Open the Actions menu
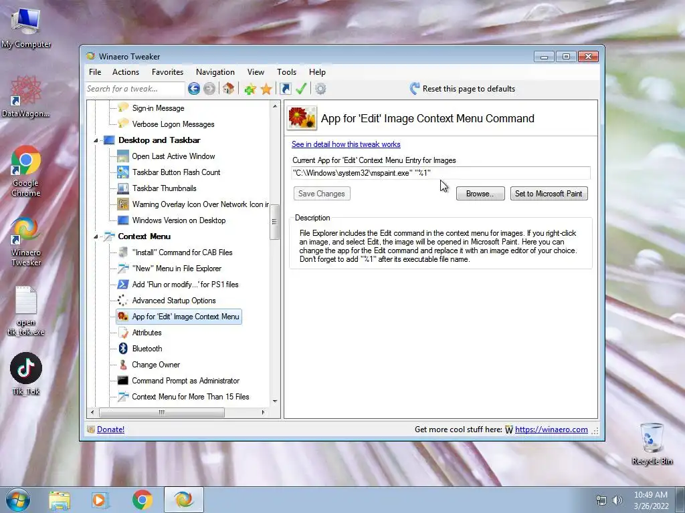 (126, 72)
